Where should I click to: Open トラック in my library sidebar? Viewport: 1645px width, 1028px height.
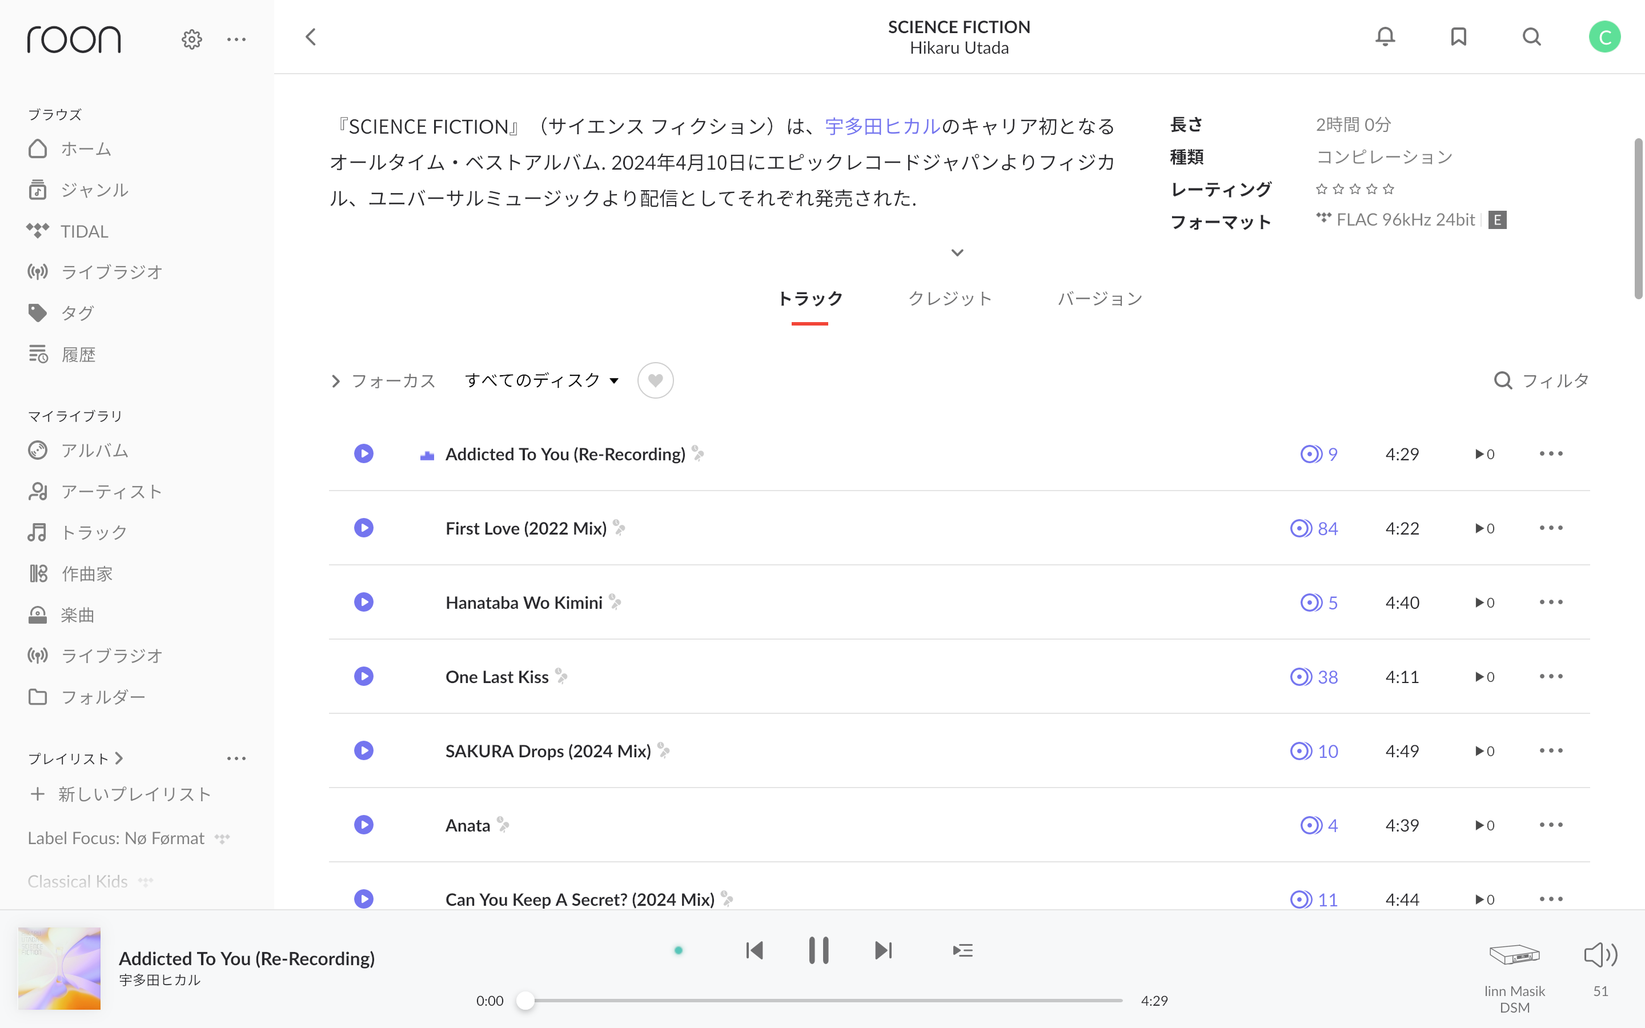[78, 532]
